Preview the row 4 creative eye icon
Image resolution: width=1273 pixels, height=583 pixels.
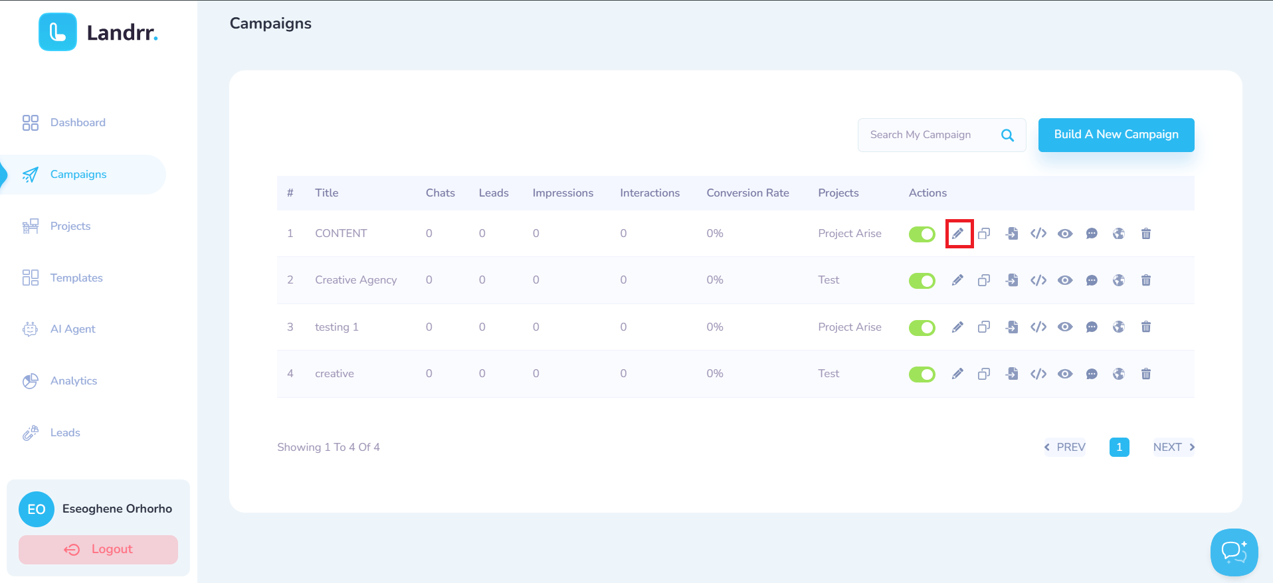coord(1065,374)
